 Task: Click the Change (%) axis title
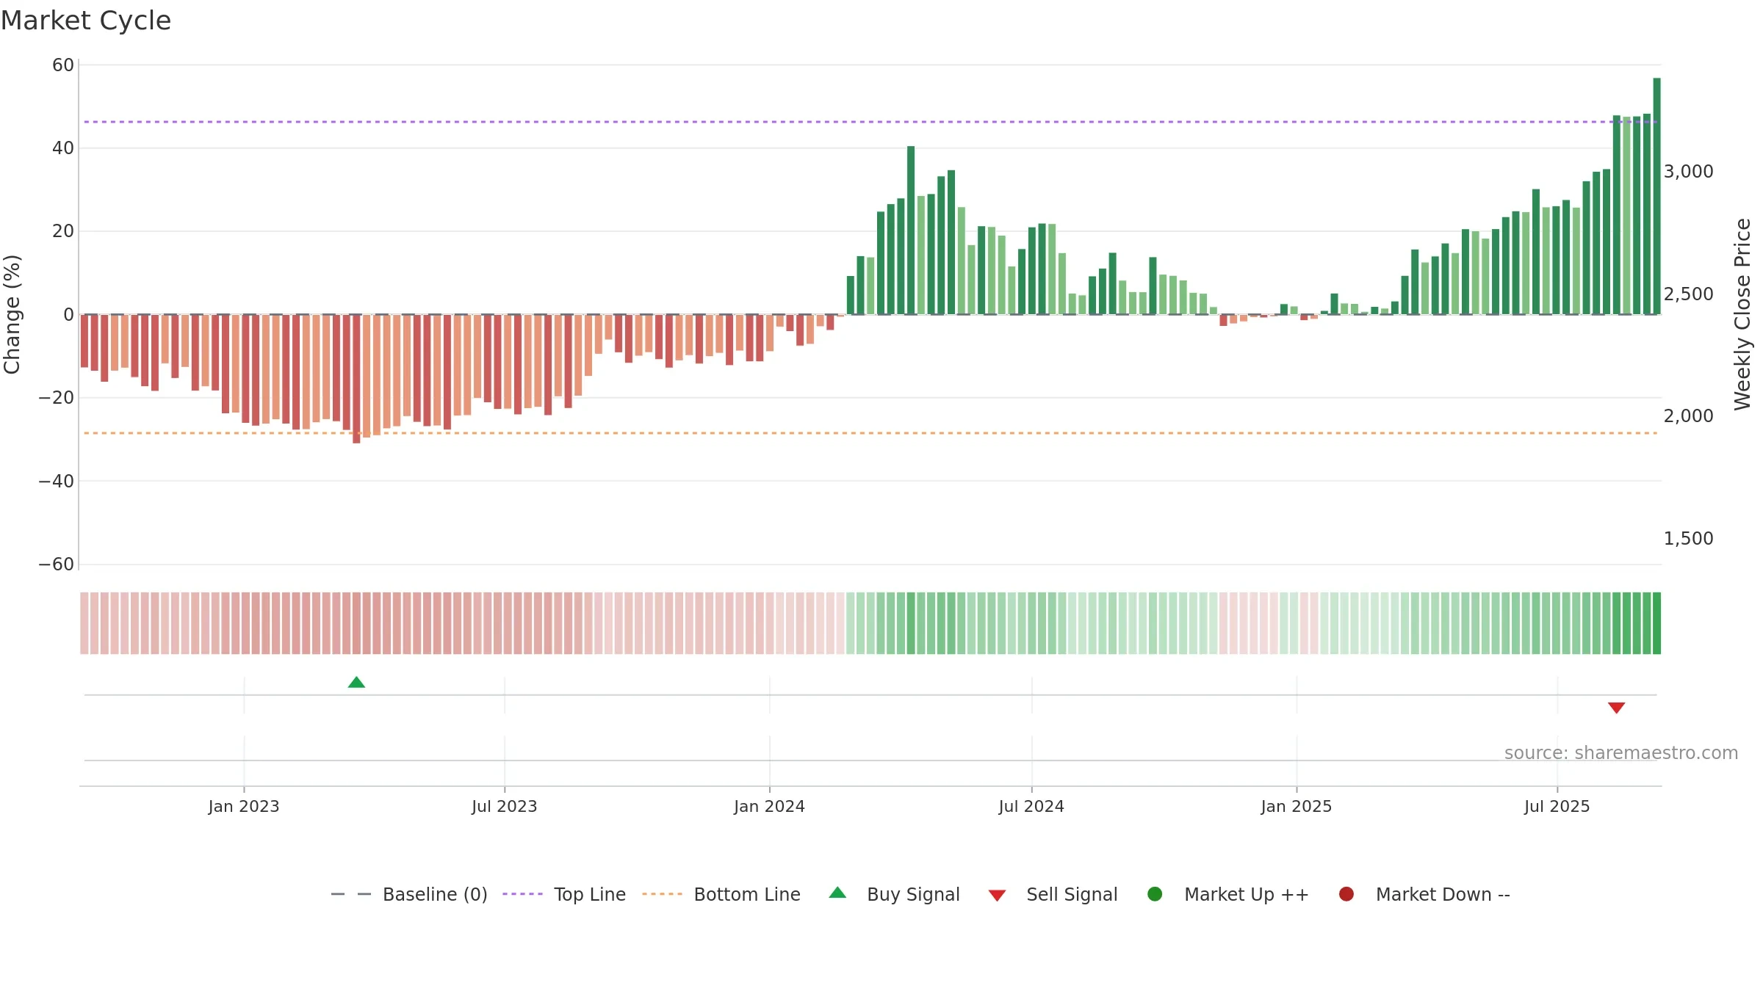click(12, 314)
